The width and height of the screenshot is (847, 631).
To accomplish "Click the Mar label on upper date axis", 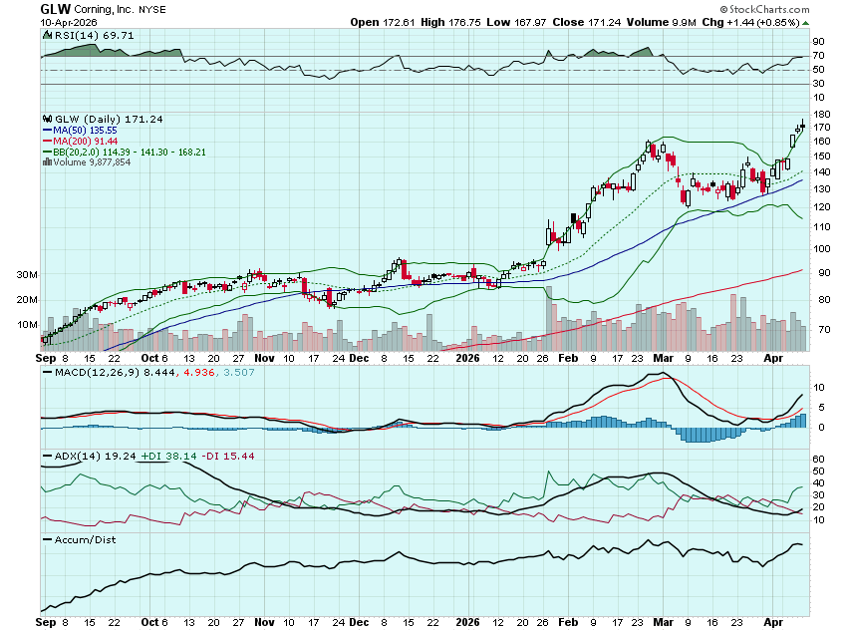I will coord(663,358).
